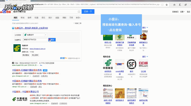191x106 pixels.
Task: Click the 快递100 logo in the widget
Action: pyautogui.click(x=64, y=58)
